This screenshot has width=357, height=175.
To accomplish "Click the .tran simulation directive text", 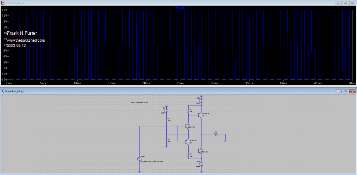I will point(139,103).
